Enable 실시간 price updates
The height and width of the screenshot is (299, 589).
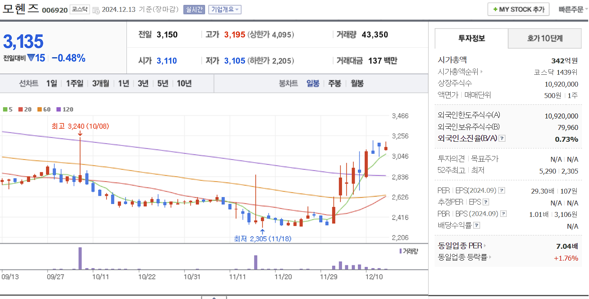(194, 9)
